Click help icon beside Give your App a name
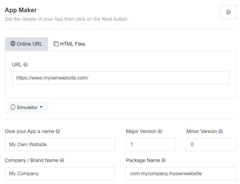This screenshot has width=240, height=184. [58, 131]
